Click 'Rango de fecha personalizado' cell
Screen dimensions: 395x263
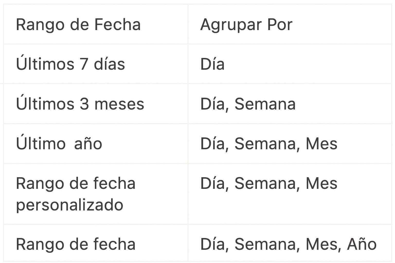[96, 194]
